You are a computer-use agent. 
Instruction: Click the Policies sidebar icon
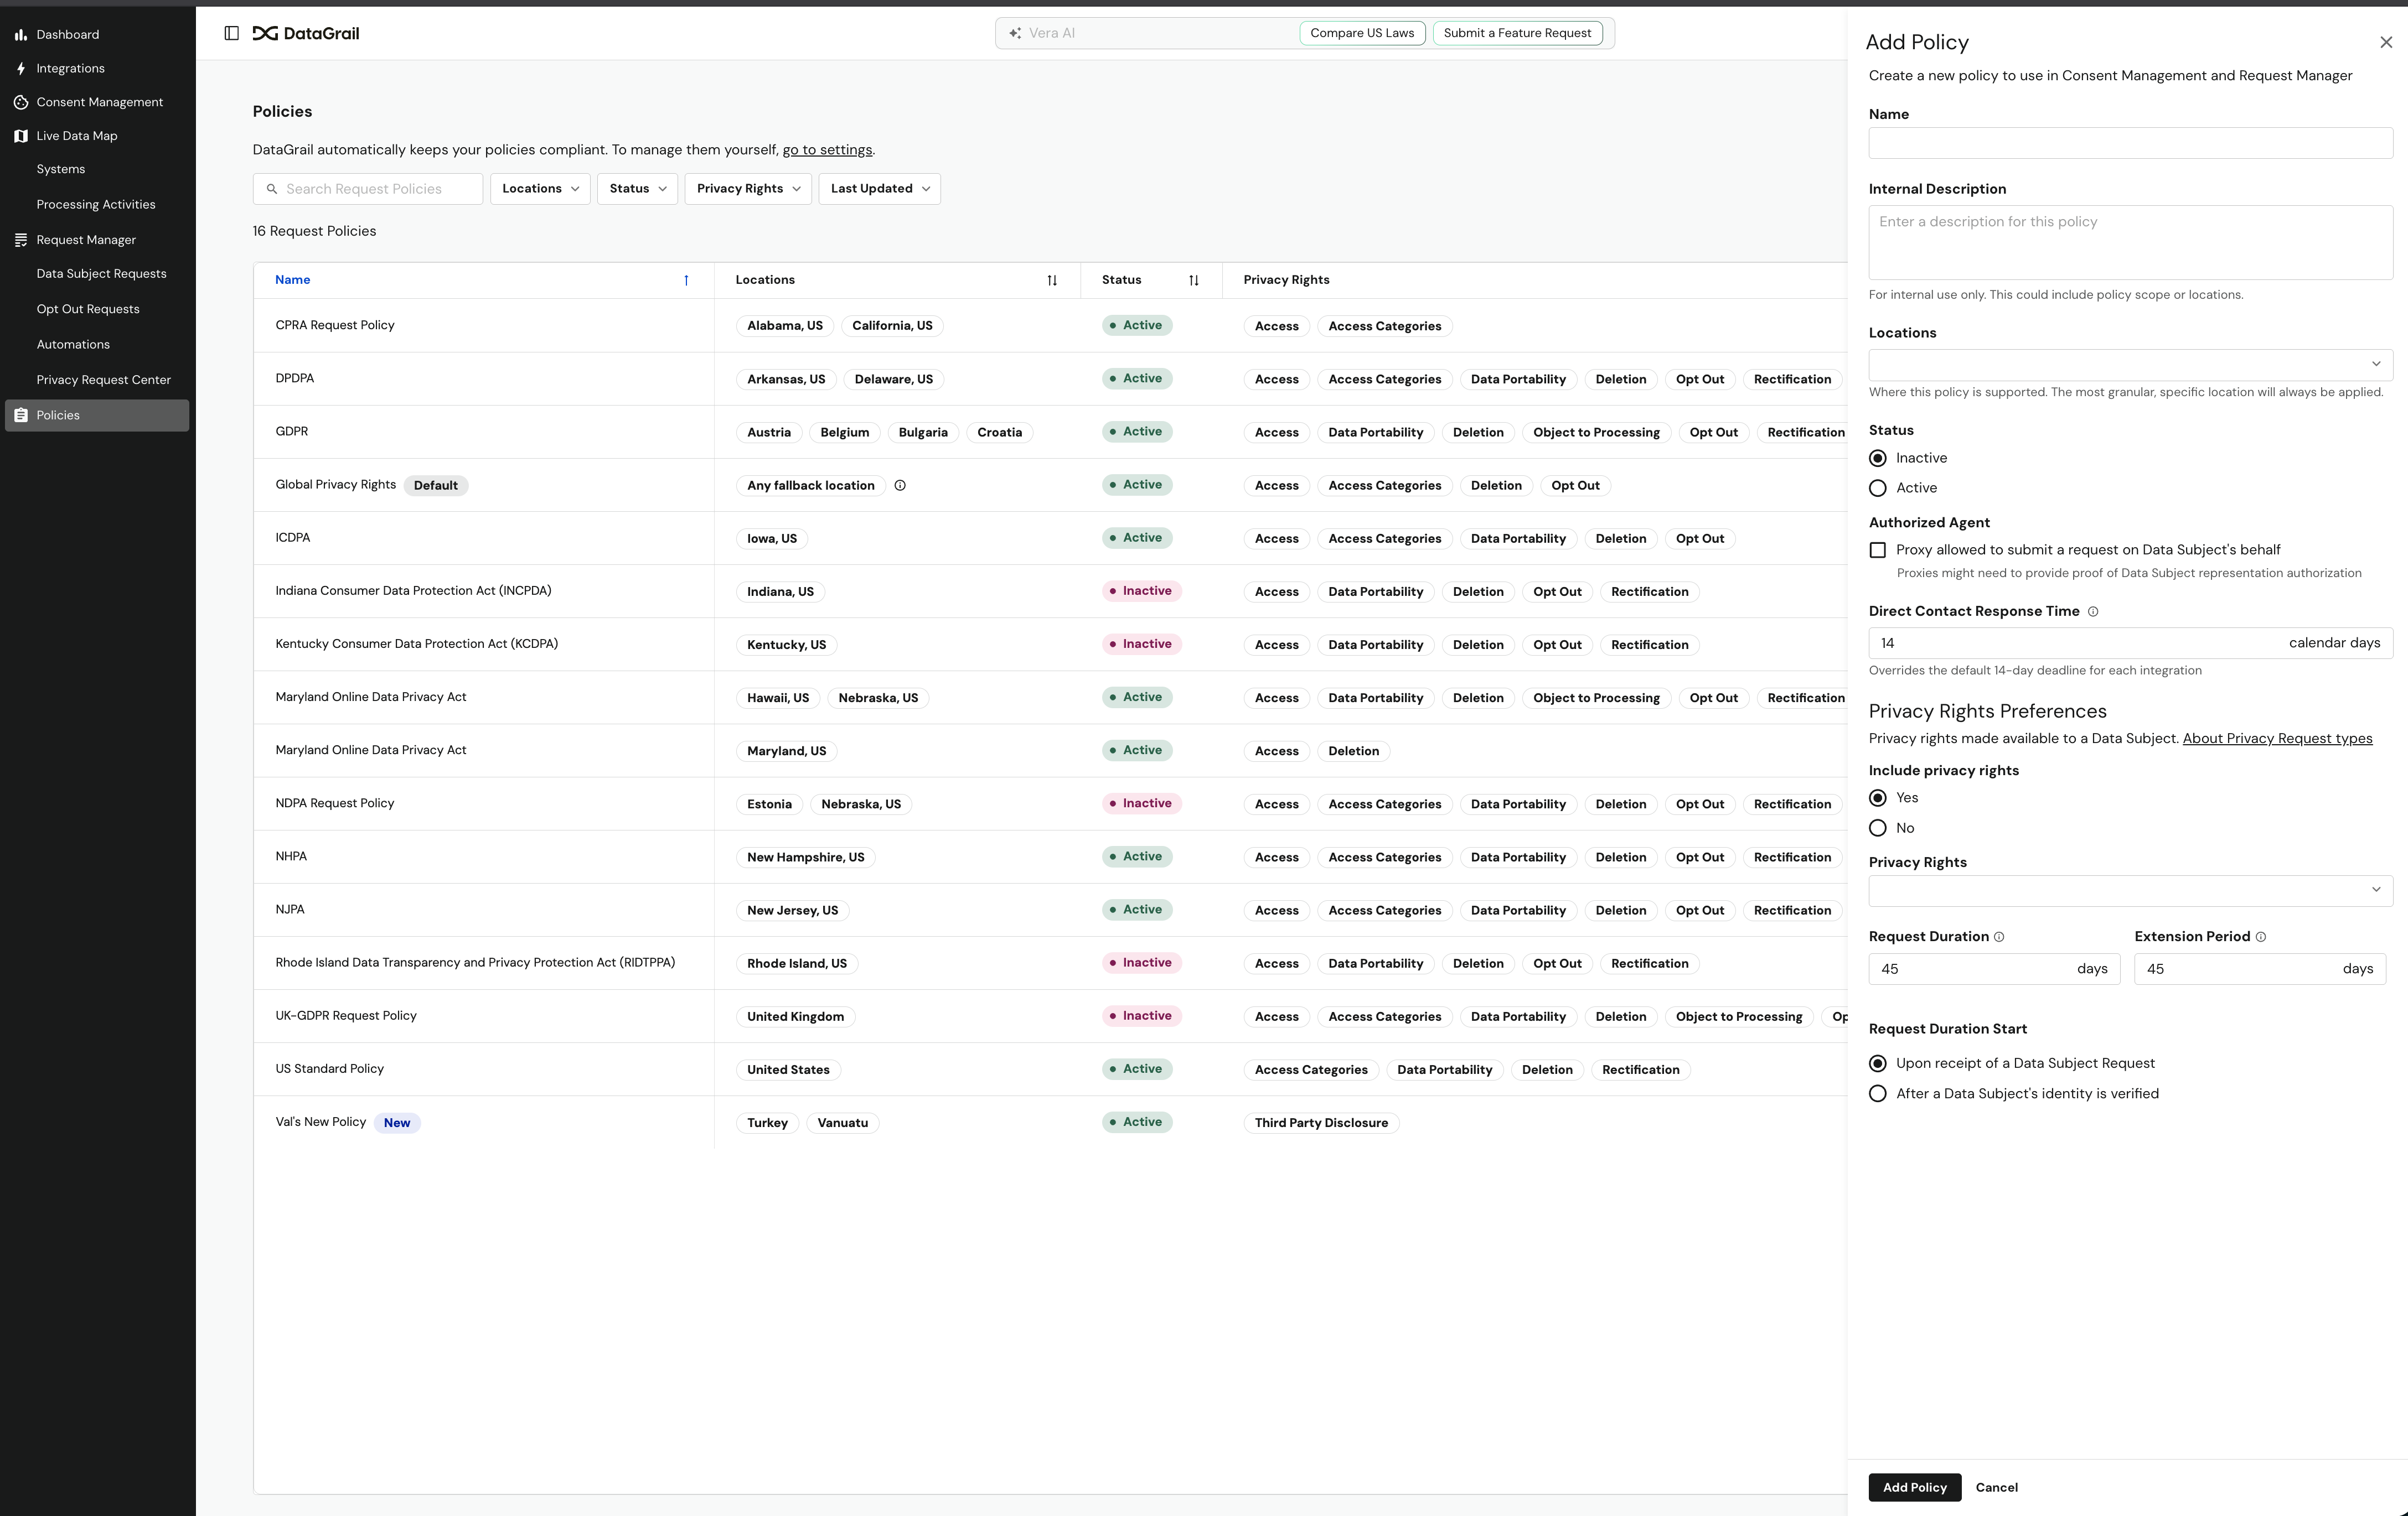click(20, 415)
